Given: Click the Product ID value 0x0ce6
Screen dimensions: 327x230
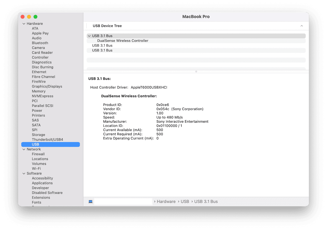Looking at the screenshot, I should pyautogui.click(x=163, y=105).
